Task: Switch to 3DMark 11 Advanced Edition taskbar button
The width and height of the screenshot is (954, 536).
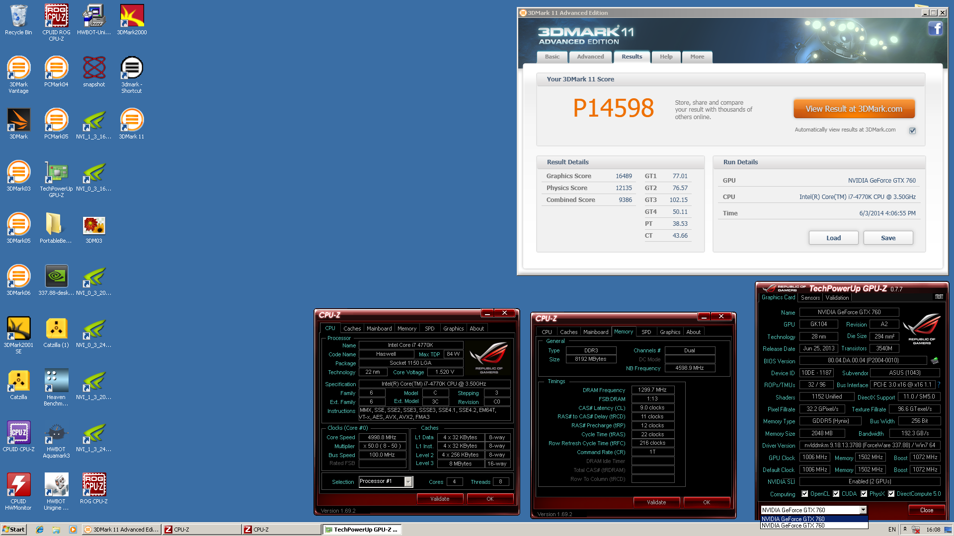Action: (x=121, y=530)
